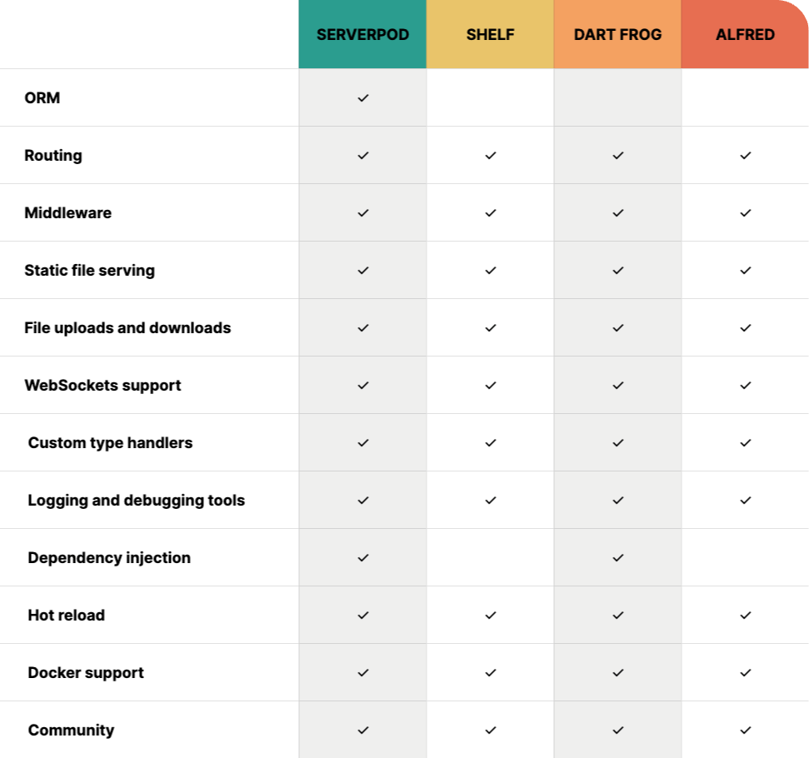Select the SHELF column header
Viewport: 809px width, 758px height.
(x=490, y=35)
